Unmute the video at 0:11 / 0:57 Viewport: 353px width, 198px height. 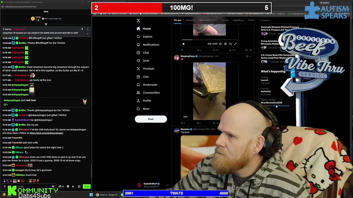click(x=220, y=44)
